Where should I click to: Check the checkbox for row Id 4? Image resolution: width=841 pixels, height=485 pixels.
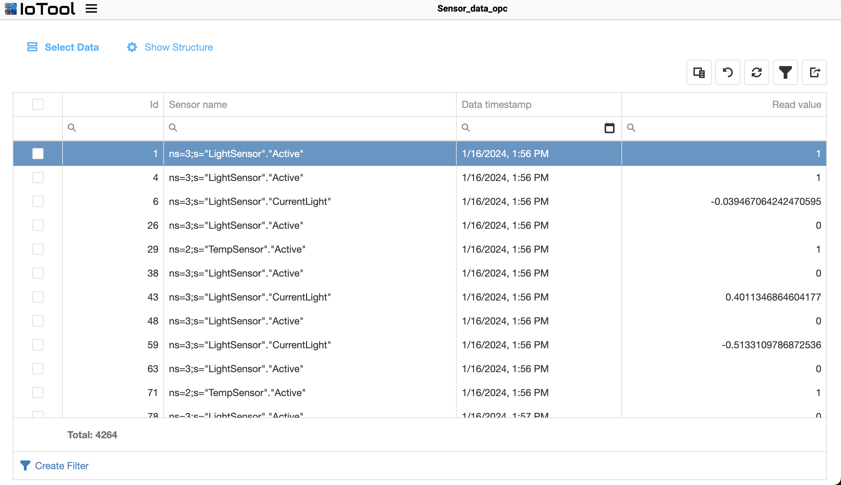point(38,177)
